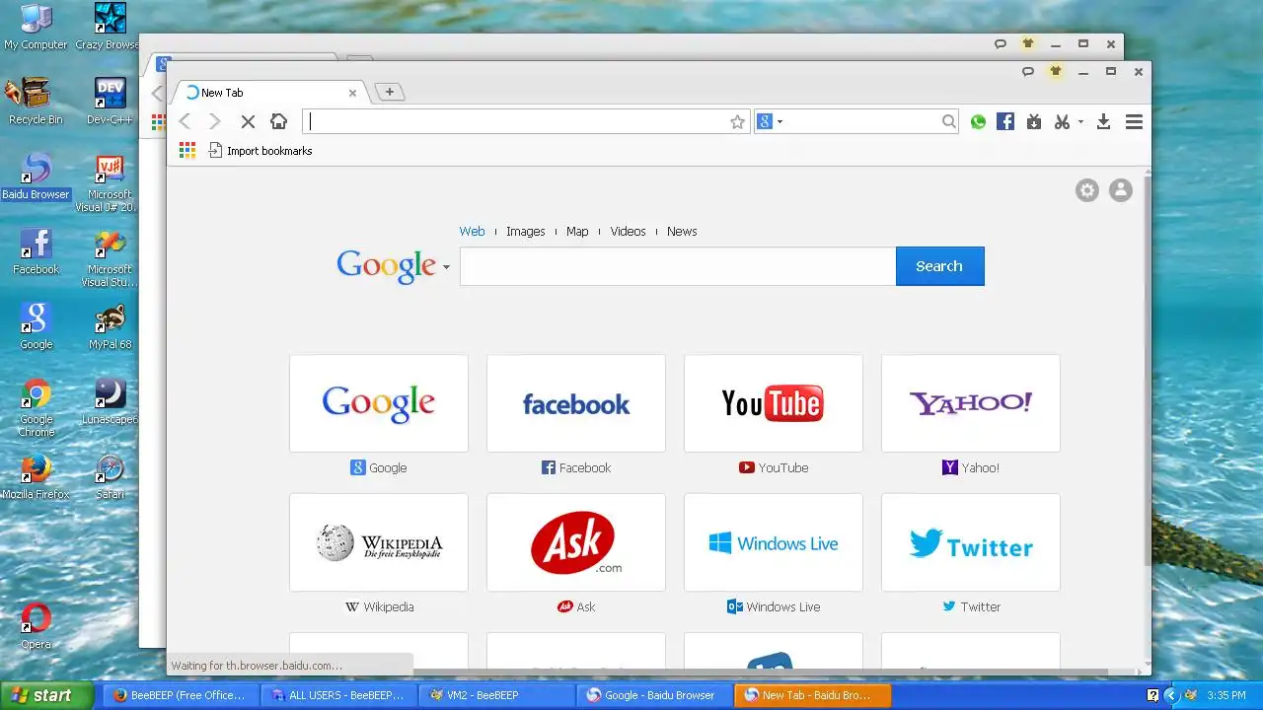Select the Dev-C++ desktop icon
Image resolution: width=1263 pixels, height=710 pixels.
pos(110,102)
